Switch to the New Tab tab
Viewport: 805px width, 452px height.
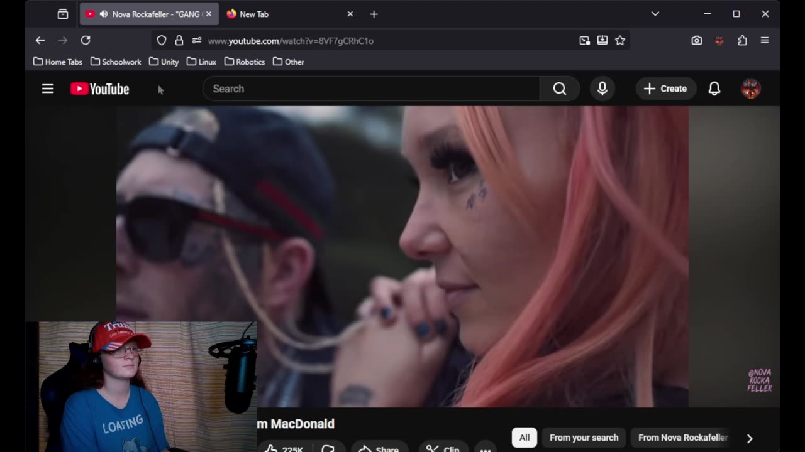pos(291,14)
